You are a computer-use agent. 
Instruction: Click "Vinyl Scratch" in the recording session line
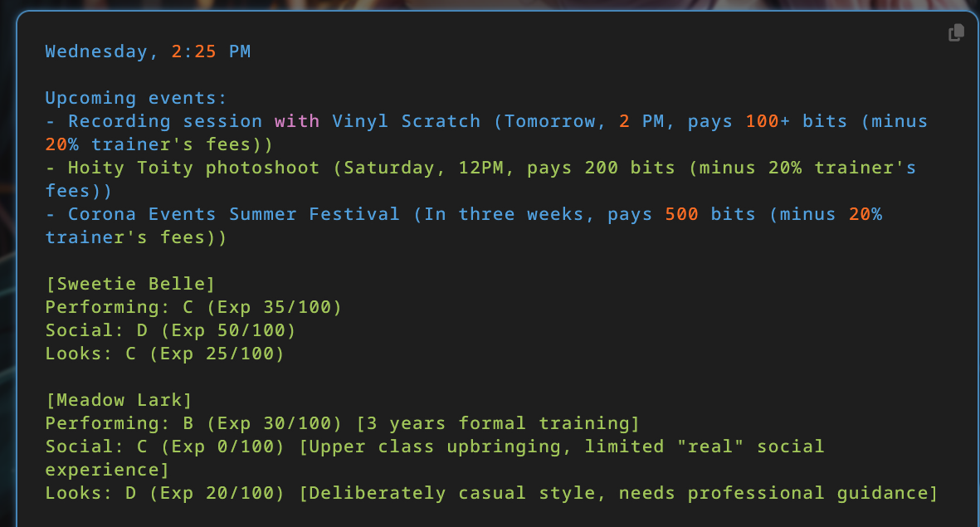coord(407,121)
